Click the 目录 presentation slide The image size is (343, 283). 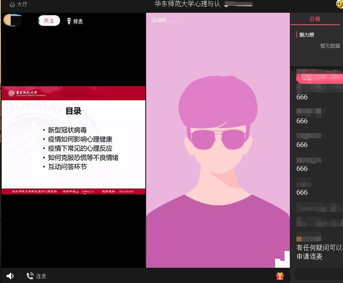pyautogui.click(x=73, y=140)
